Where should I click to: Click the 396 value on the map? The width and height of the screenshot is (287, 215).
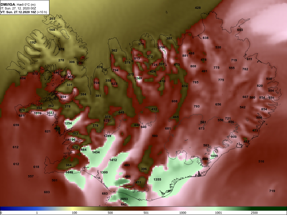(x=144, y=169)
